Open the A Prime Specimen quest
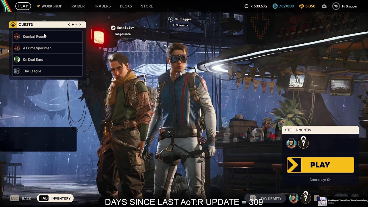 [47, 48]
